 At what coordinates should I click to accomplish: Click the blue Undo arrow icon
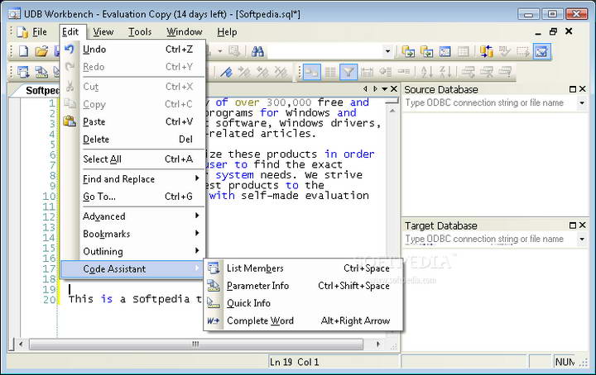70,50
